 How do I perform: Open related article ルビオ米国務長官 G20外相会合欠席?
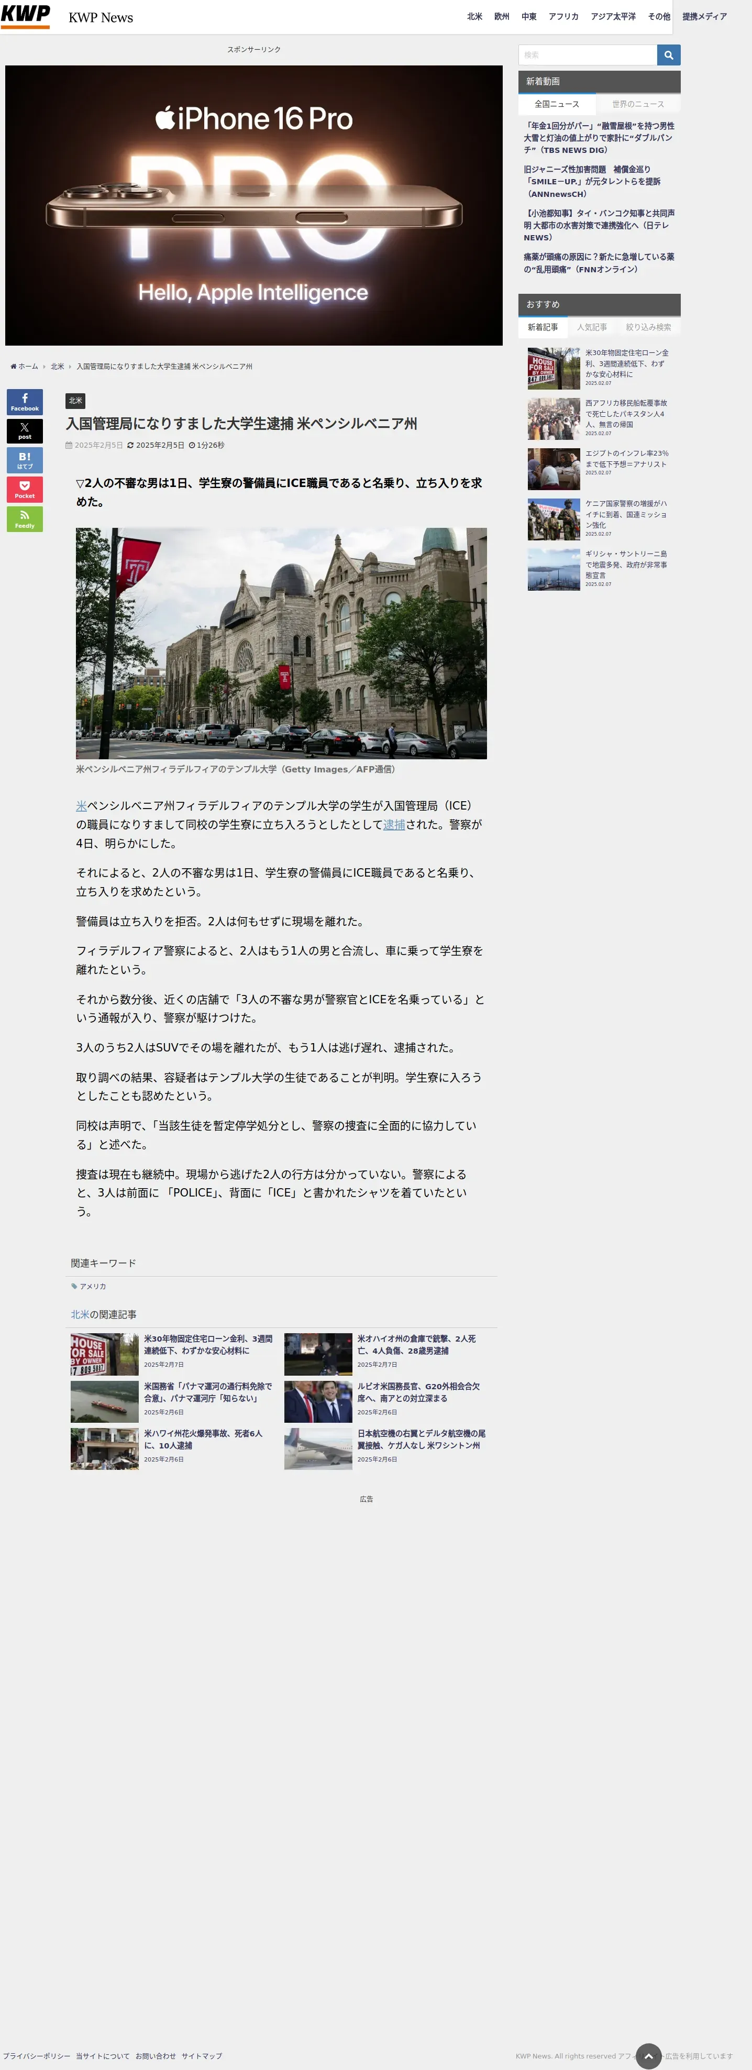click(x=419, y=1392)
